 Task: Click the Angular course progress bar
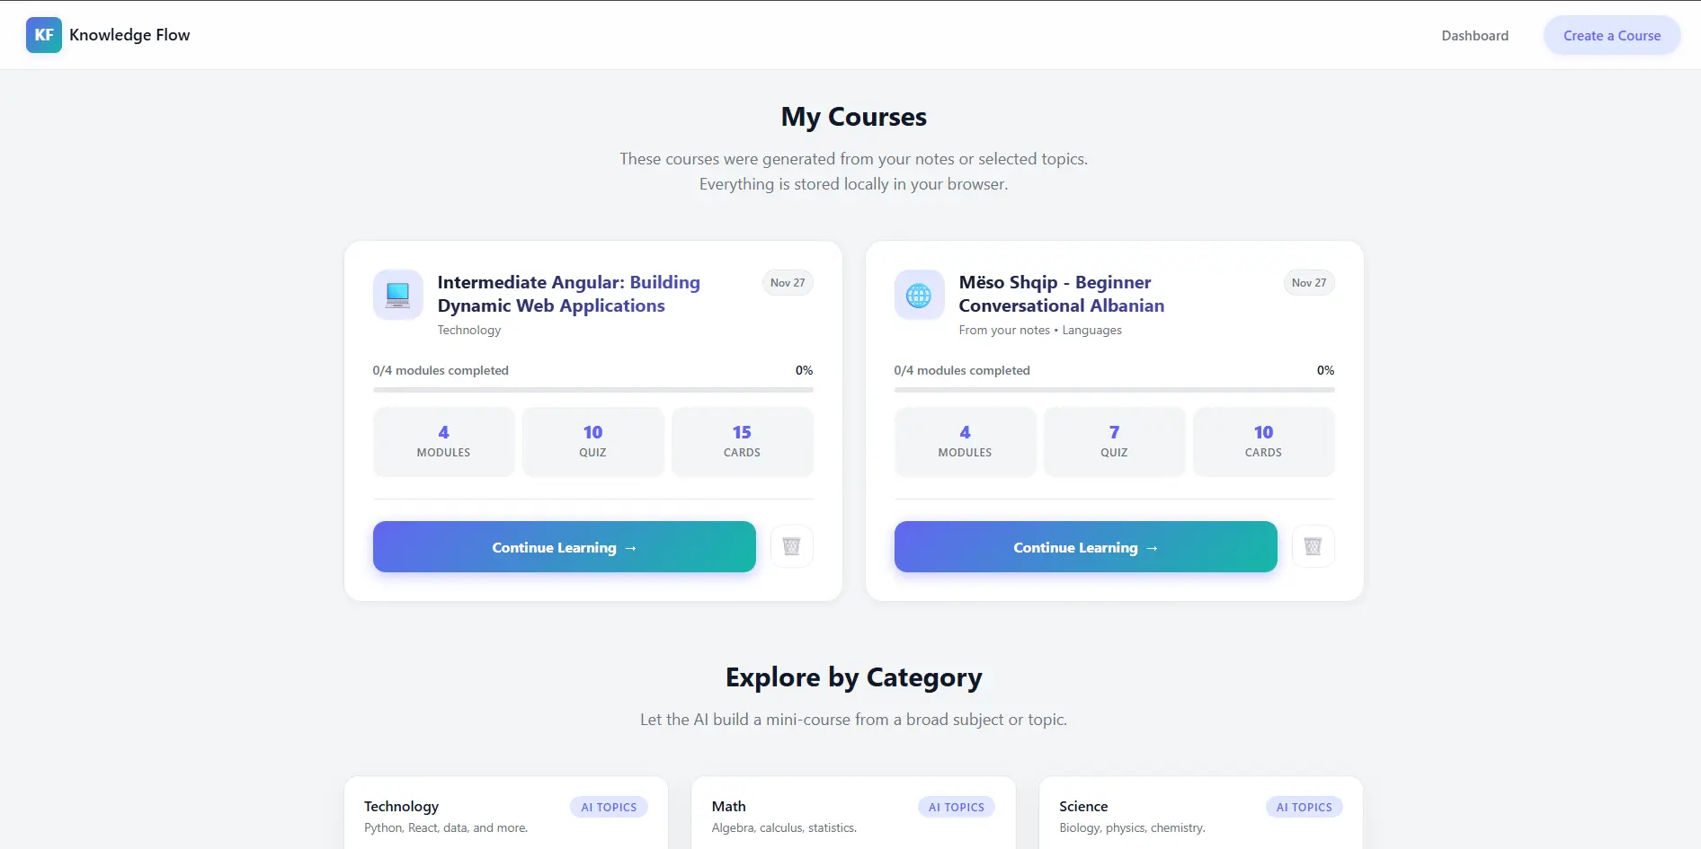[x=592, y=390]
